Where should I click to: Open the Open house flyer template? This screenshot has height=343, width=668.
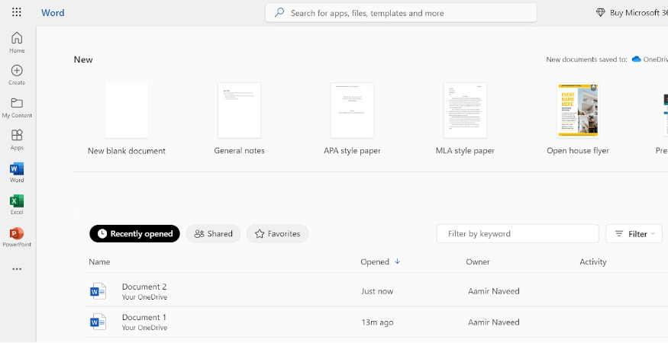pyautogui.click(x=578, y=119)
